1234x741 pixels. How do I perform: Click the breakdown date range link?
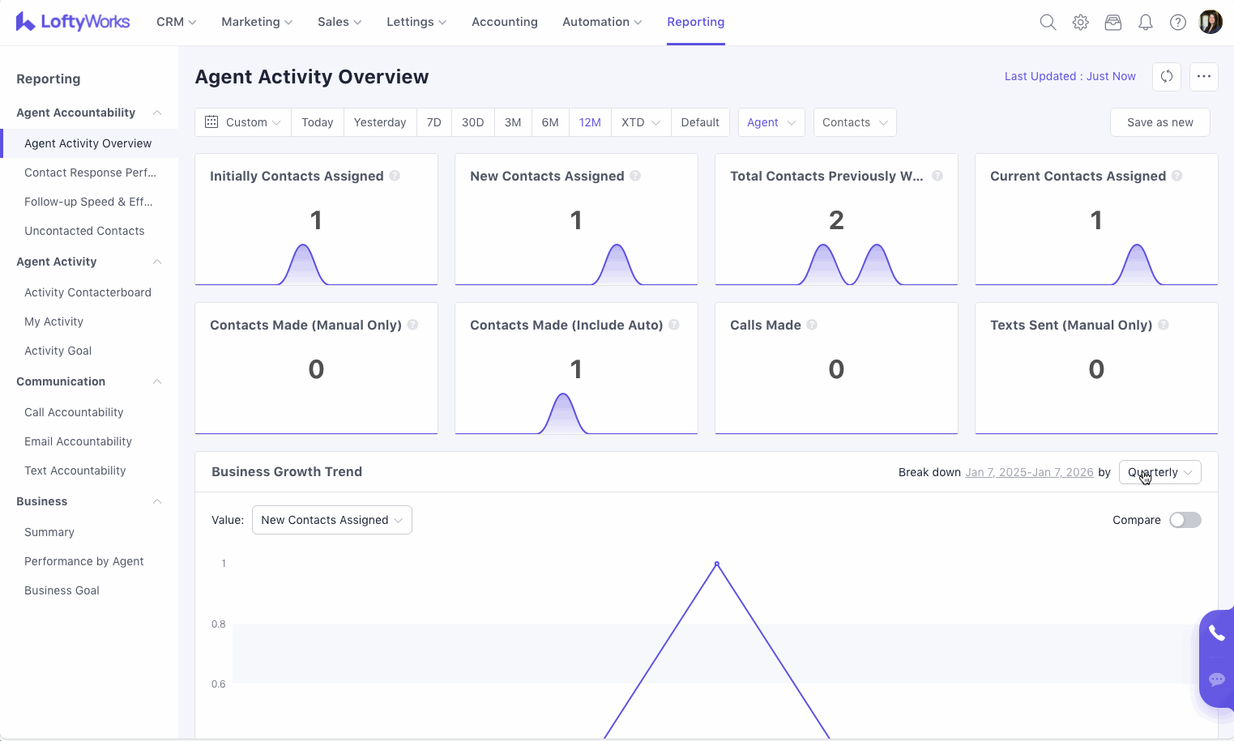pyautogui.click(x=1029, y=472)
